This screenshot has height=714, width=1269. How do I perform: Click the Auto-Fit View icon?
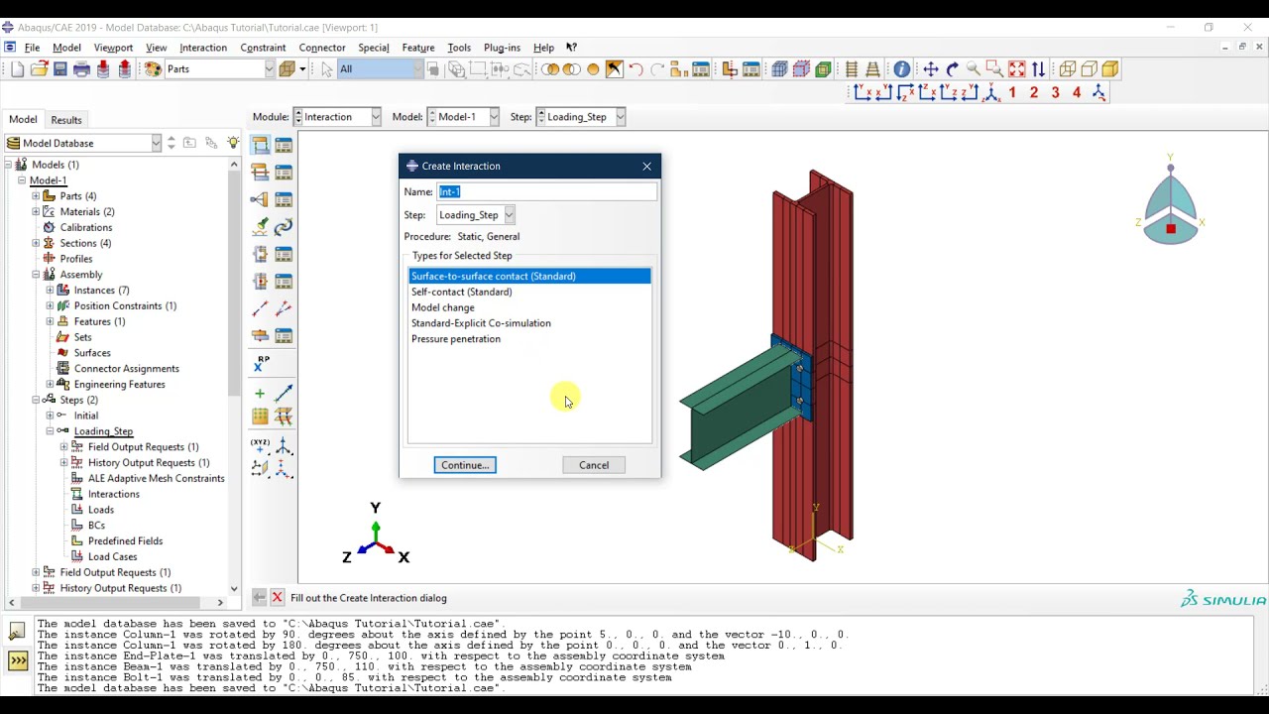tap(1017, 69)
